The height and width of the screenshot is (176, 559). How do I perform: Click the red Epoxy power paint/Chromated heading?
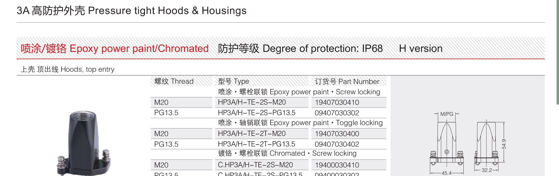click(115, 49)
